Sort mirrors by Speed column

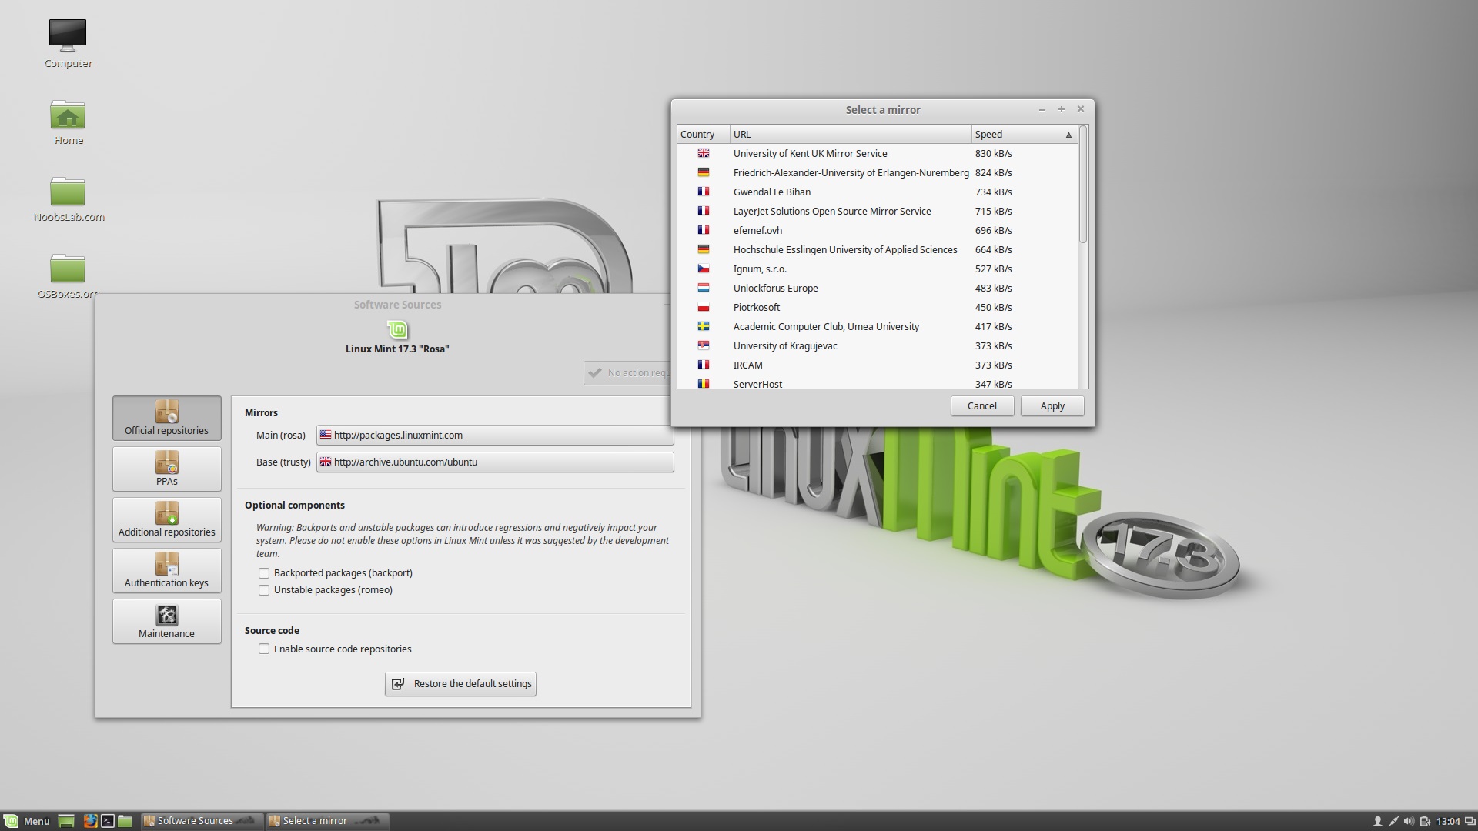coord(1025,135)
